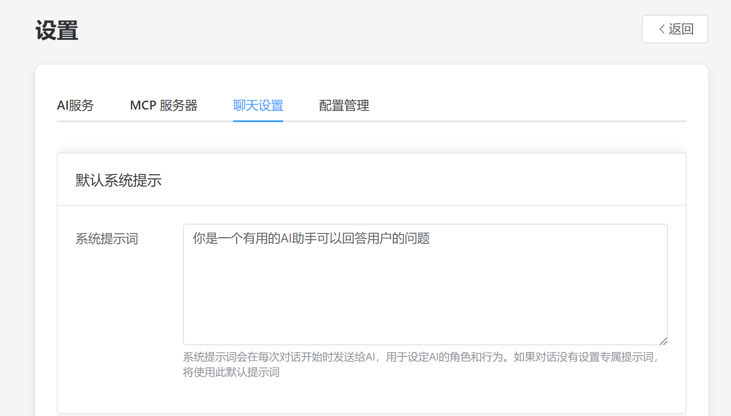Click the textarea corner resize handle
Viewport: 731px width, 416px height.
[663, 341]
